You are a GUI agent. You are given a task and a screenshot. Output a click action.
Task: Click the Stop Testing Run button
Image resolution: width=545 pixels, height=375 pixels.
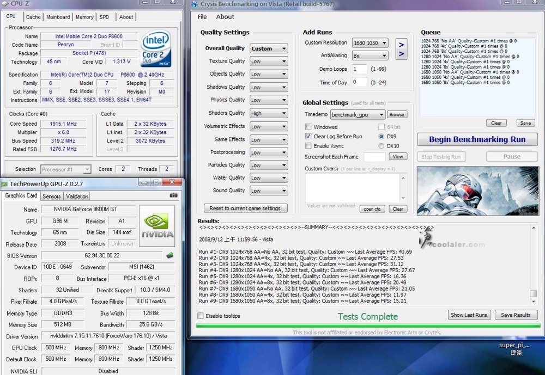[441, 157]
